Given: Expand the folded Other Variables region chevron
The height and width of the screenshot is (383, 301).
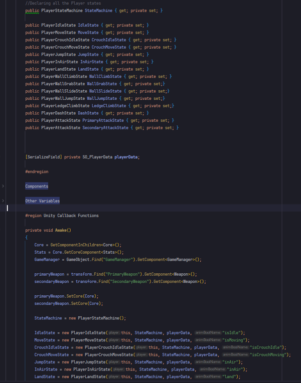Looking at the screenshot, I should click(x=3, y=201).
